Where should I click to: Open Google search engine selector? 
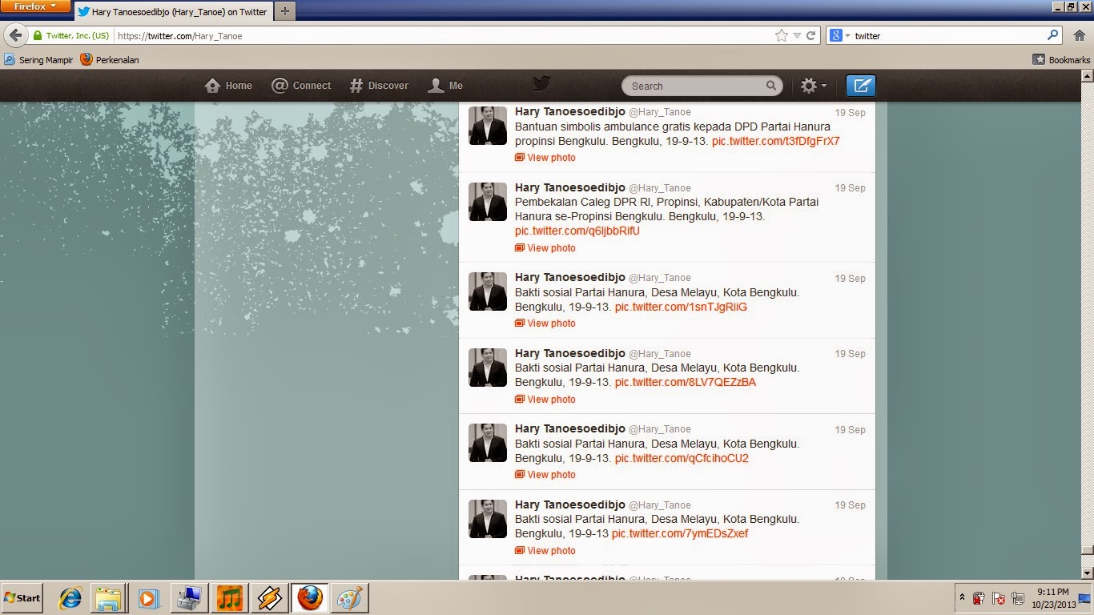click(839, 35)
